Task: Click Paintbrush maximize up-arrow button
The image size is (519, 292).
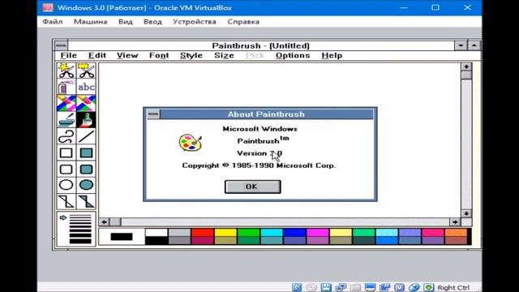Action: (x=474, y=45)
